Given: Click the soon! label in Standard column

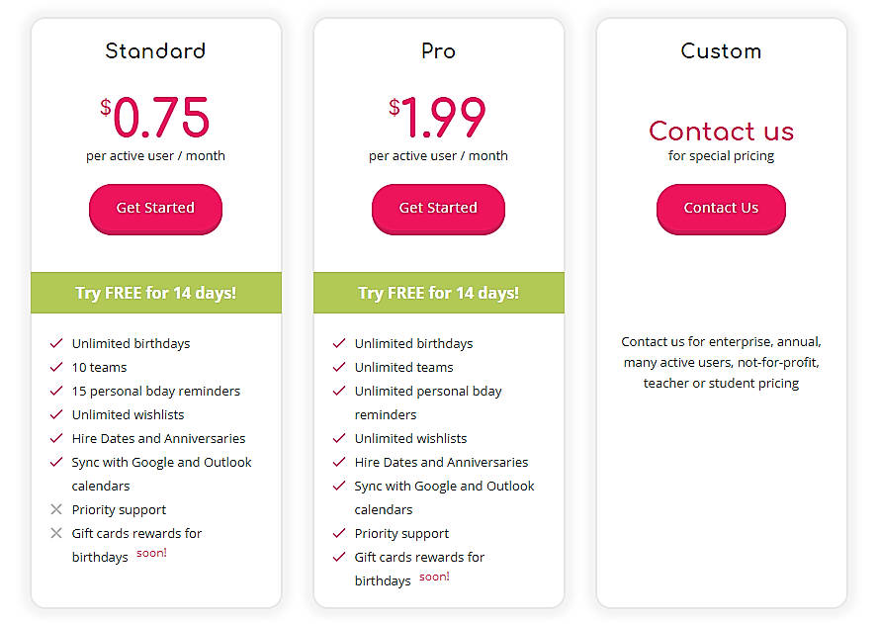Looking at the screenshot, I should [x=150, y=553].
